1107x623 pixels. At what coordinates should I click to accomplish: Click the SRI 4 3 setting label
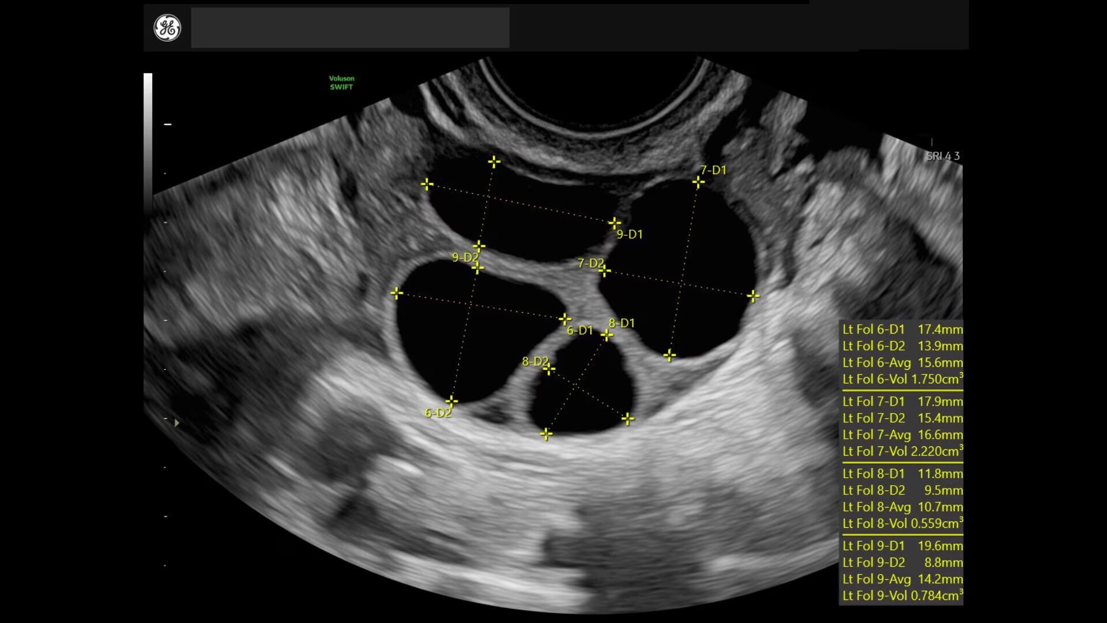click(943, 156)
